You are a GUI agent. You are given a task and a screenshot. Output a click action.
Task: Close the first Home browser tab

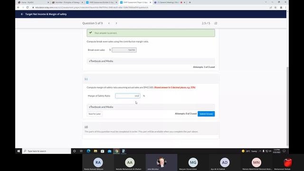tap(48, 2)
